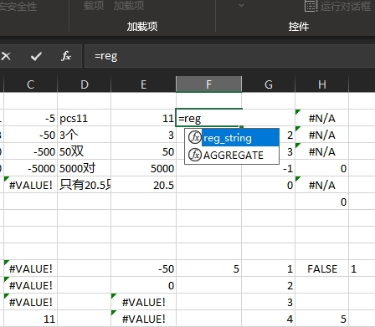This screenshot has width=375, height=327.
Task: Select the AGGREGATE autocomplete suggestion
Action: pos(232,155)
